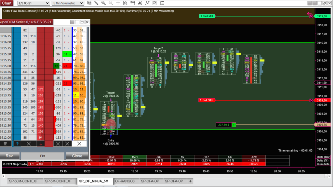Click the chart scrollbar right arrow
The width and height of the screenshot is (333, 187).
point(329,176)
